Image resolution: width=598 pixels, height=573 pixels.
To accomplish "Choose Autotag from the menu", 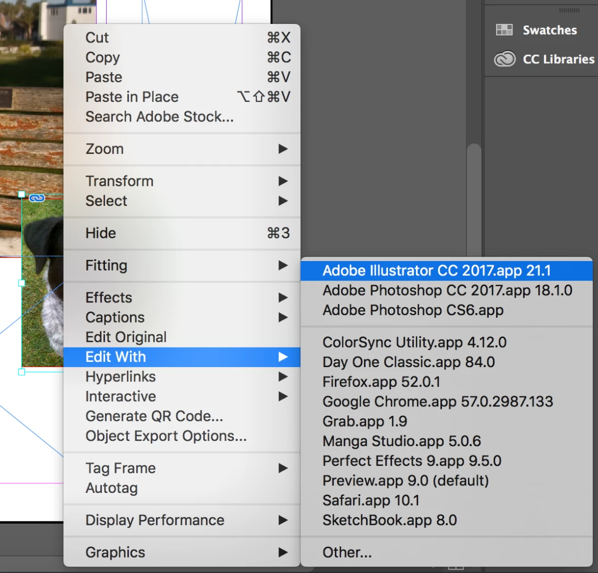I will click(x=182, y=488).
